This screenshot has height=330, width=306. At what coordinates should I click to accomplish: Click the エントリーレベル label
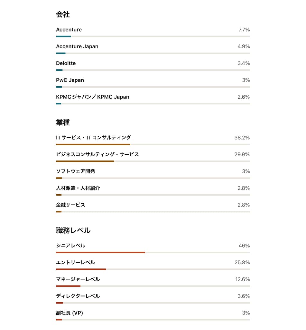(x=76, y=262)
